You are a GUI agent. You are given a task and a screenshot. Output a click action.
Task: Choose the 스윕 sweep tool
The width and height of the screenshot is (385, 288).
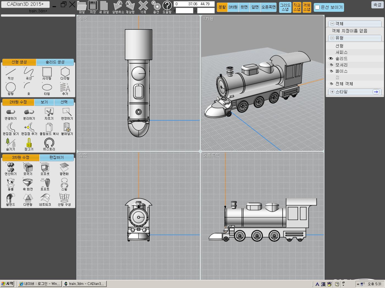pyautogui.click(x=64, y=185)
